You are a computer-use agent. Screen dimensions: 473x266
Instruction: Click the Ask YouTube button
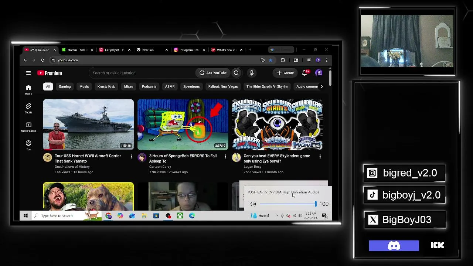[x=213, y=73]
